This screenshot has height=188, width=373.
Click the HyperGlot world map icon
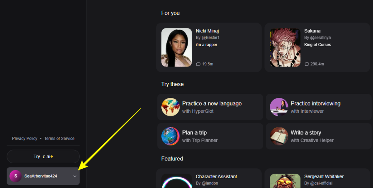170,107
